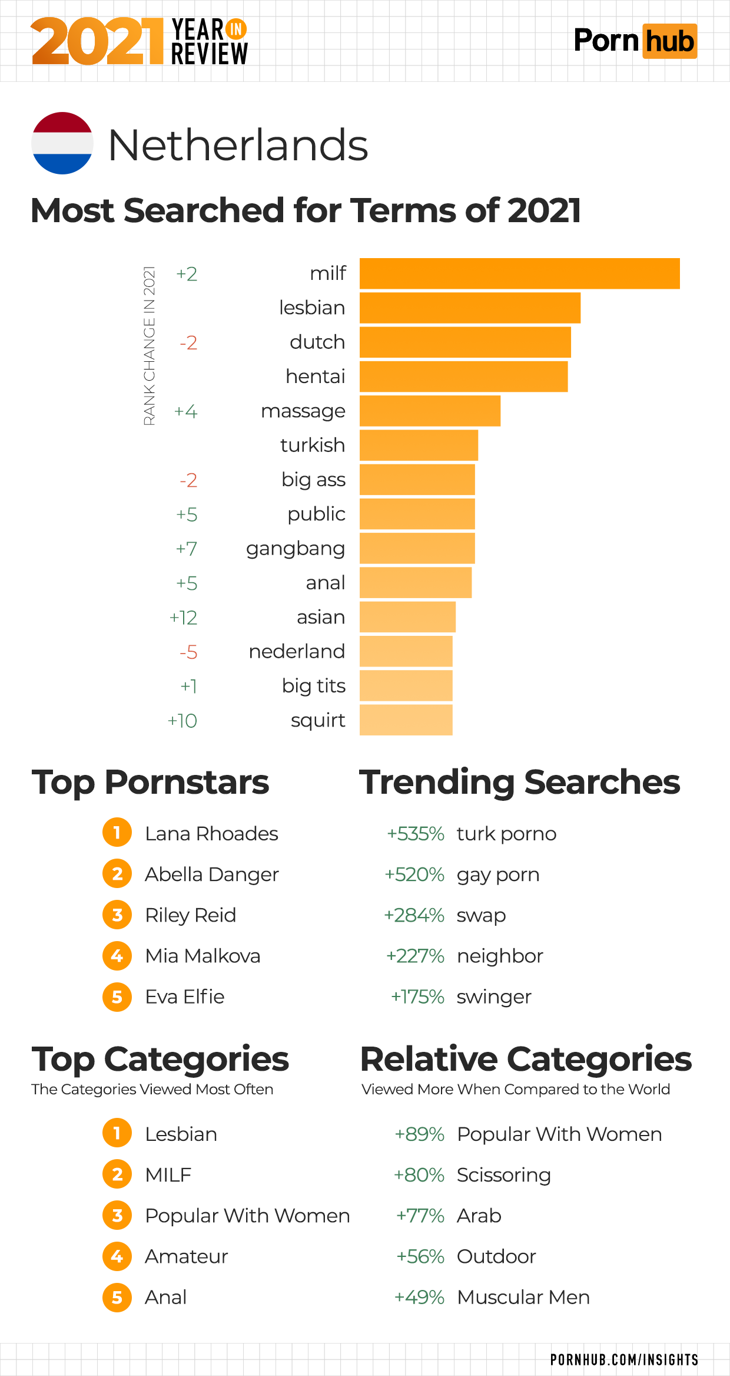Click the neighbor trending search term
The width and height of the screenshot is (730, 1376).
(500, 956)
